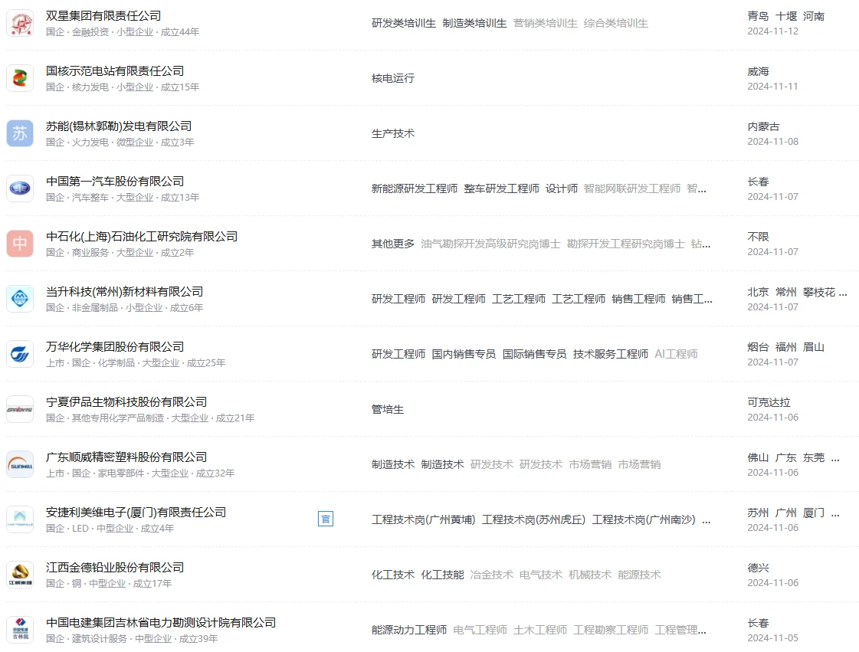This screenshot has height=652, width=859.
Task: Click 生产技术 position for 苏能发电
Action: click(393, 133)
